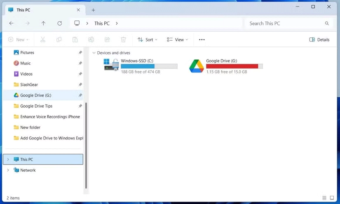This screenshot has height=204, width=340.
Task: Click the monitor icon in the address bar
Action: point(77,23)
